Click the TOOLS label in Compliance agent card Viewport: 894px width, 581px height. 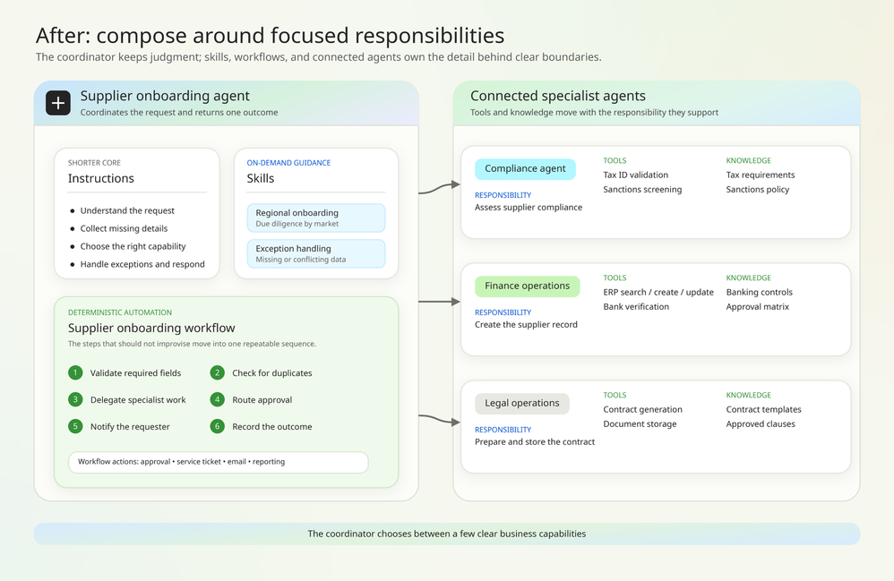(615, 160)
